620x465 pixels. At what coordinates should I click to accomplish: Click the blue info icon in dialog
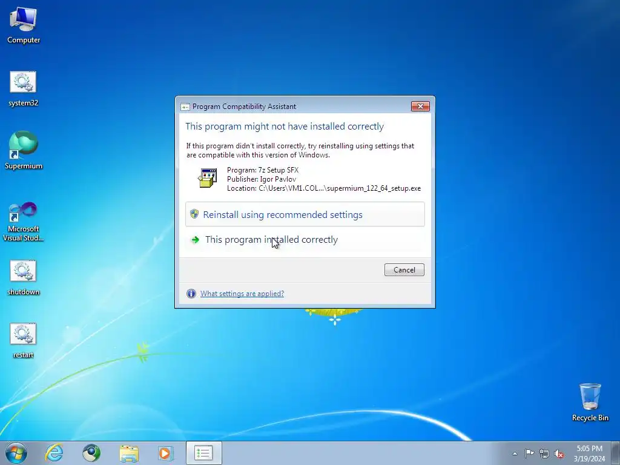coord(191,294)
